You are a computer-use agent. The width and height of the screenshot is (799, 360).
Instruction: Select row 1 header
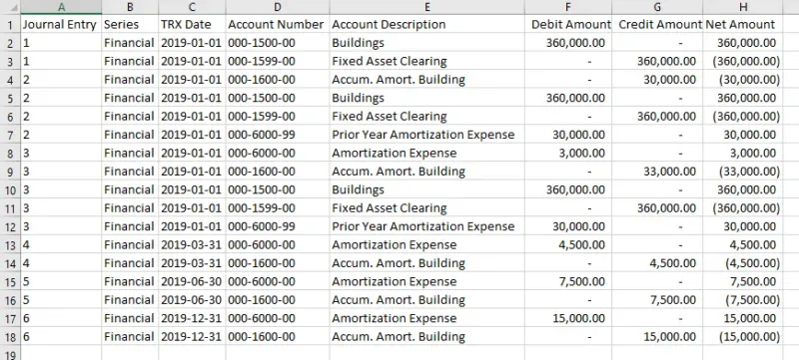(10, 24)
